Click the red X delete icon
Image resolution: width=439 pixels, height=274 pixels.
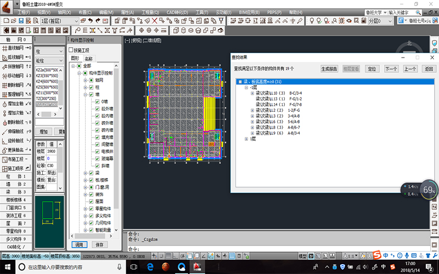[x=154, y=21]
